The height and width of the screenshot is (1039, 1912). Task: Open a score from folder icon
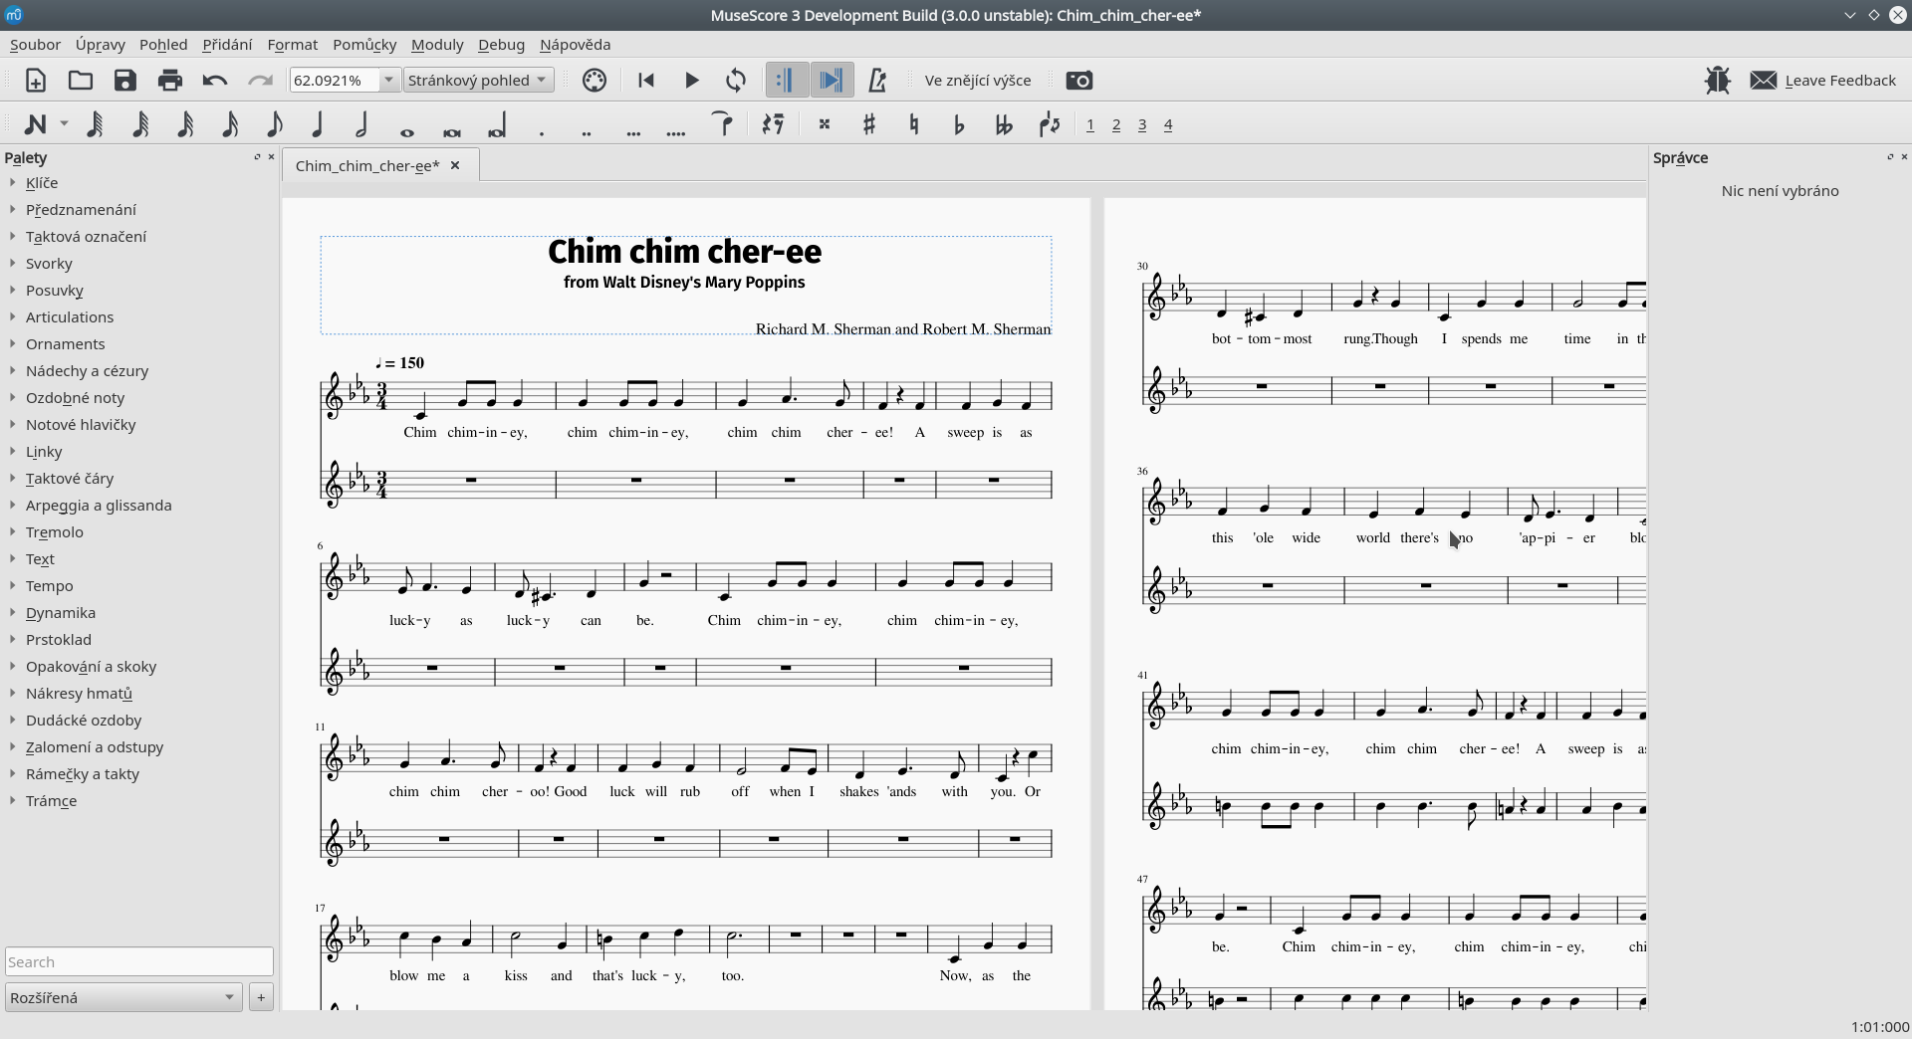click(x=80, y=81)
